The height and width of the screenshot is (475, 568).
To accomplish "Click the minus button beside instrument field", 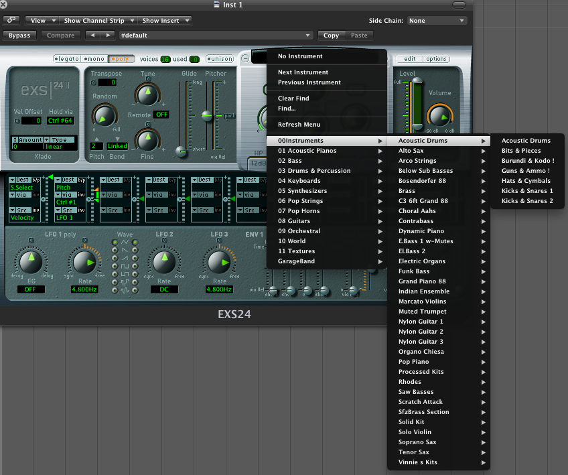I will [x=245, y=58].
